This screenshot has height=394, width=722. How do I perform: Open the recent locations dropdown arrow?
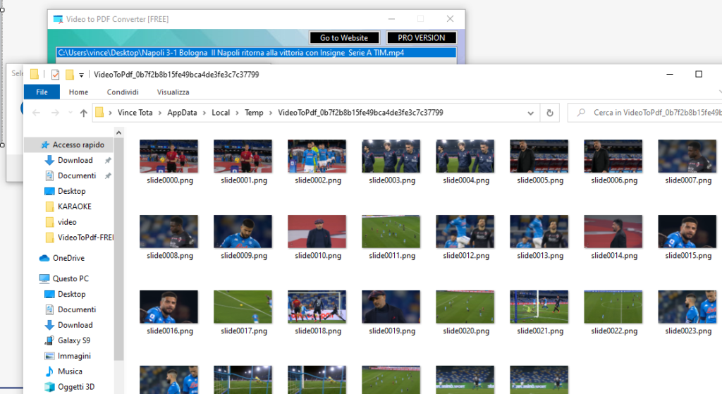70,113
